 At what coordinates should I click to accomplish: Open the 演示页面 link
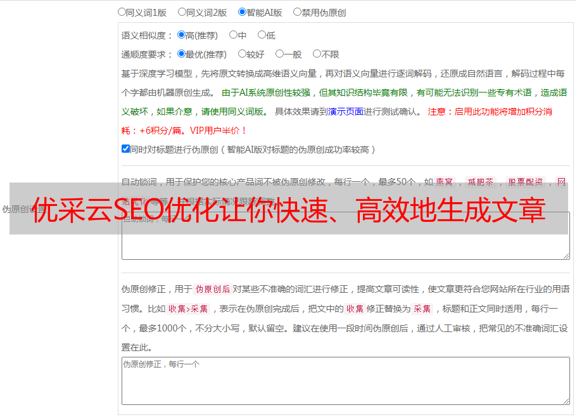tap(346, 112)
